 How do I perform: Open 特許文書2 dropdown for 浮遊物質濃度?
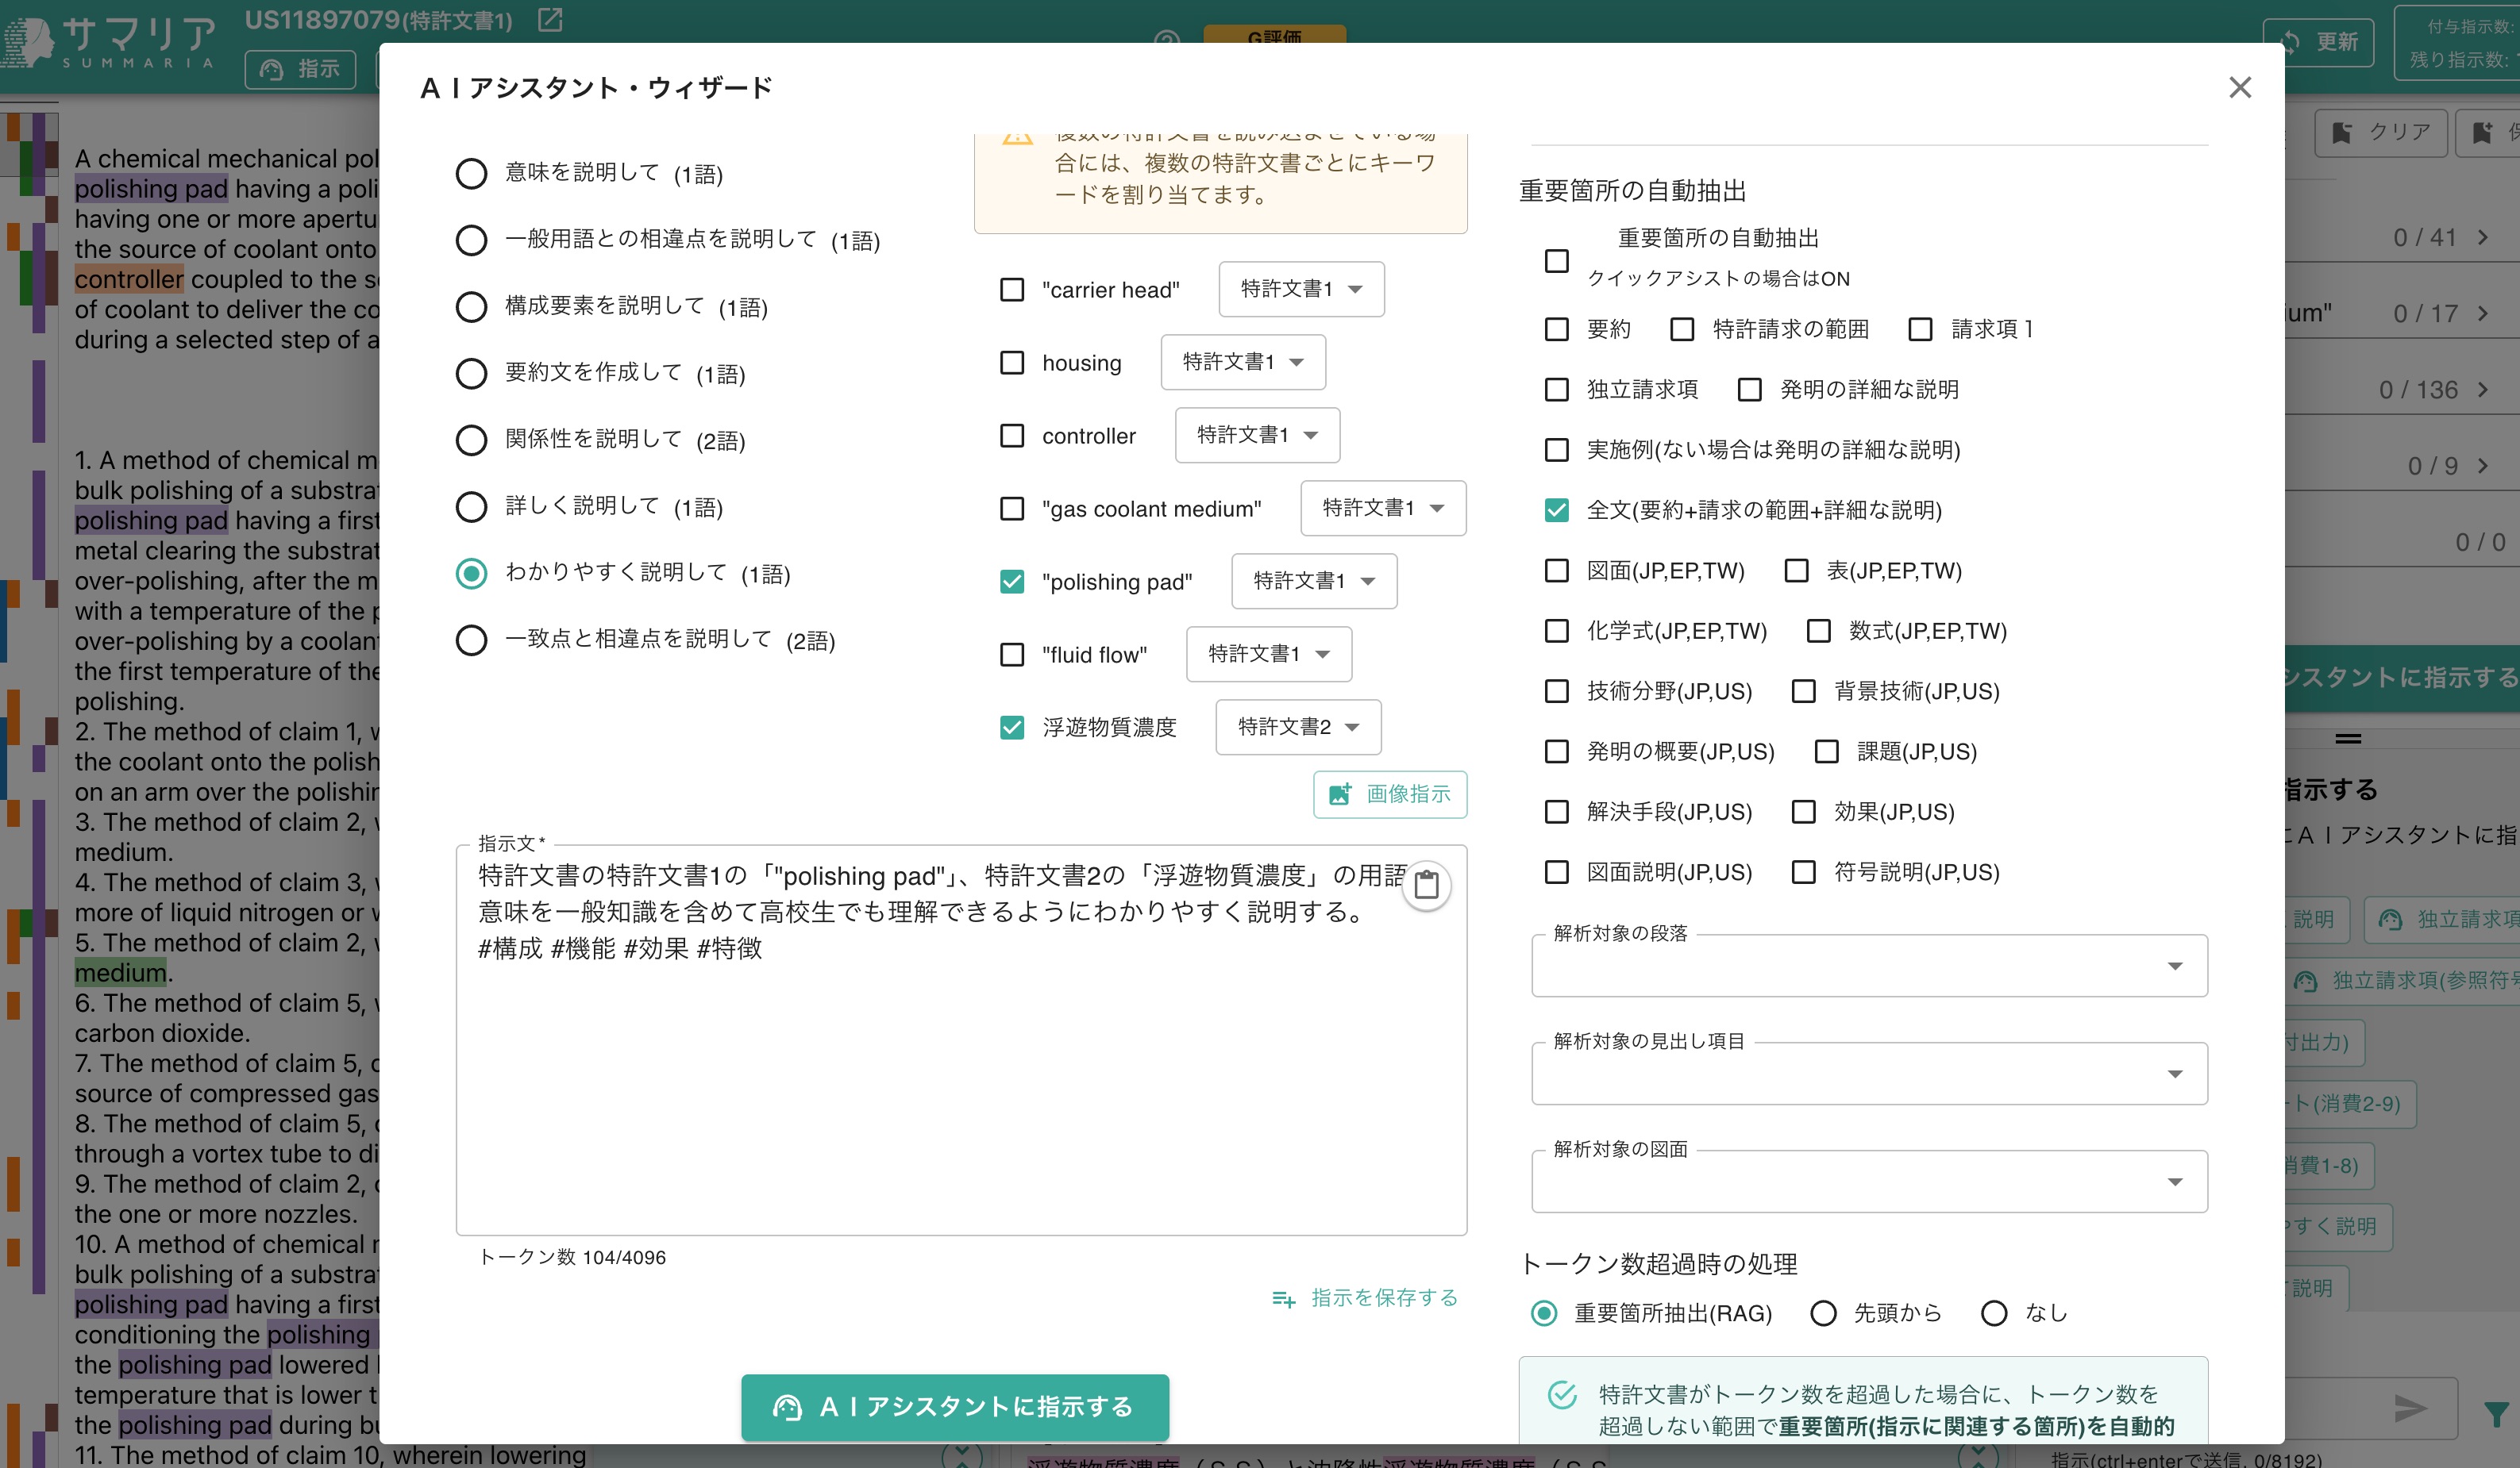[x=1298, y=728]
